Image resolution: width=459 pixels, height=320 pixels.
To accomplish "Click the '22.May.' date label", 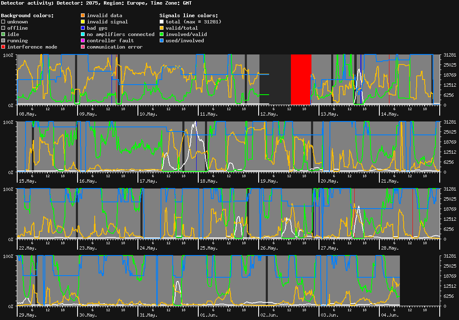I will [28, 248].
